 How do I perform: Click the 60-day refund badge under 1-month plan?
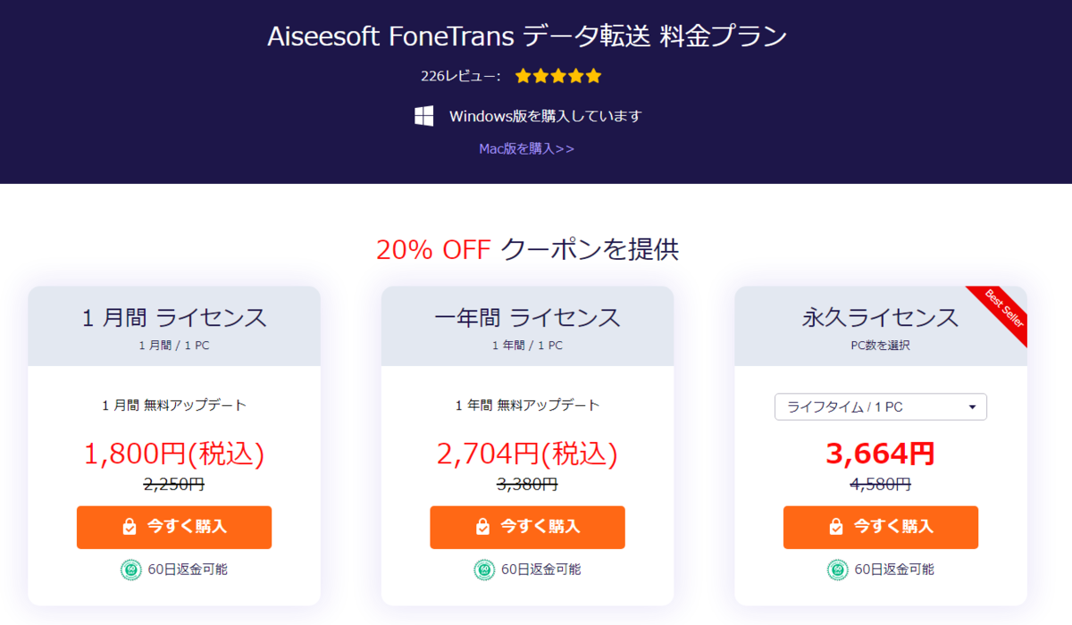click(x=131, y=569)
